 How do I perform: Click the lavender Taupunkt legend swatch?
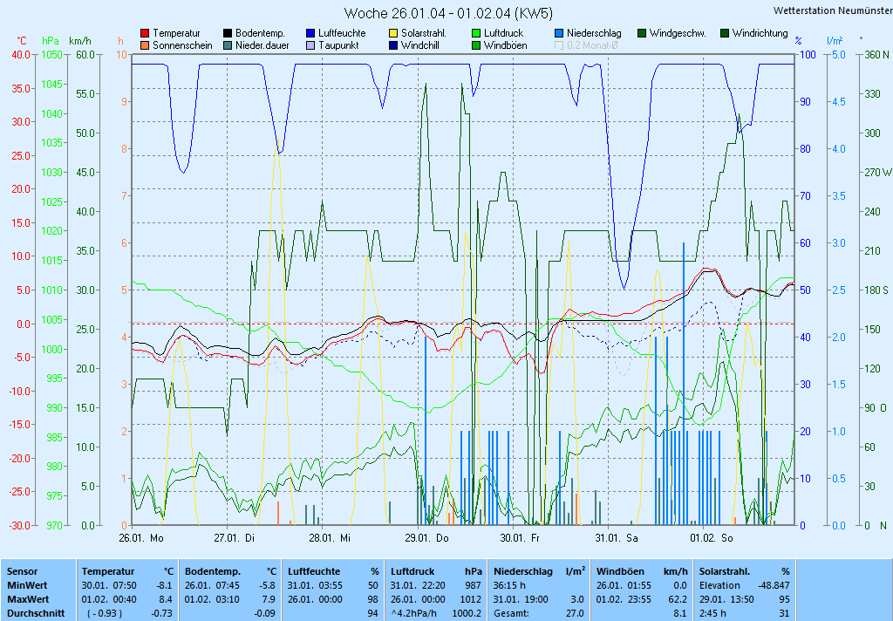click(310, 45)
